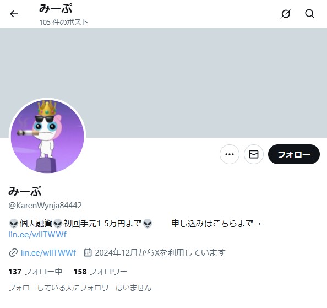
Task: Click the chain link icon
Action: tap(13, 253)
